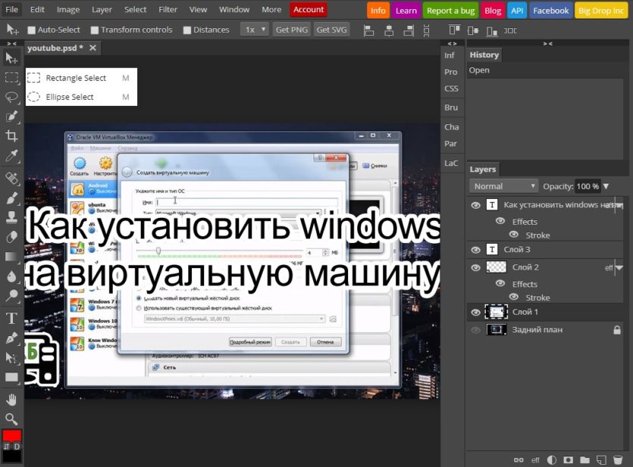Select the Hand tool
633x467 pixels.
(11, 400)
